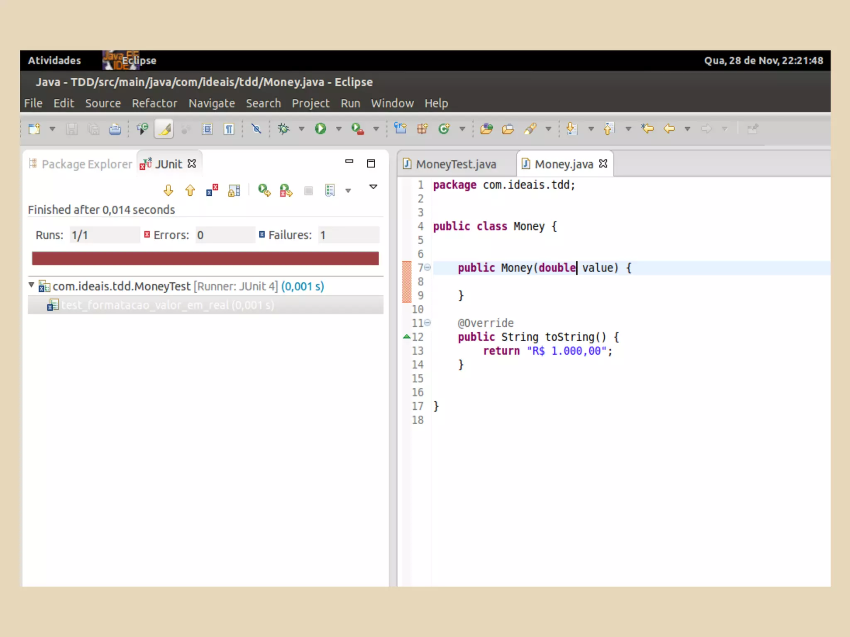Open the Refactor menu
This screenshot has width=850, height=637.
tap(154, 103)
